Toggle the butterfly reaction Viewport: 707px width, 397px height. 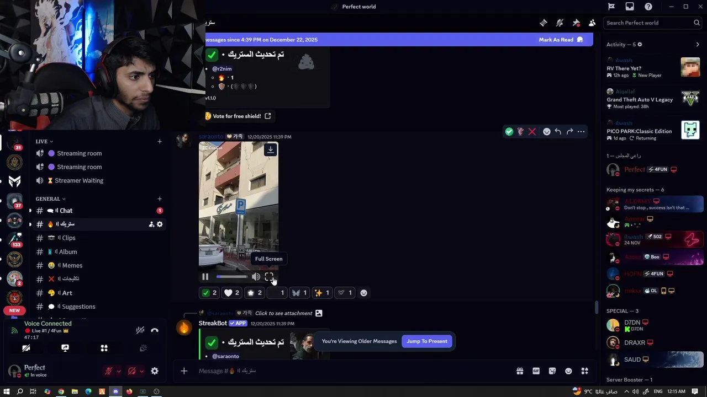tap(299, 293)
